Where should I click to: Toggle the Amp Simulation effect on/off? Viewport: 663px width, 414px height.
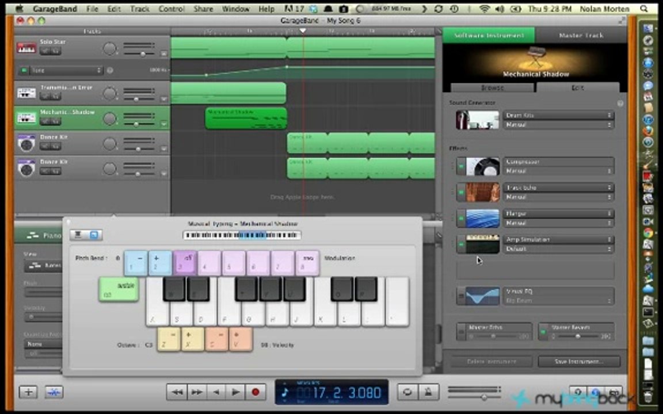[461, 244]
